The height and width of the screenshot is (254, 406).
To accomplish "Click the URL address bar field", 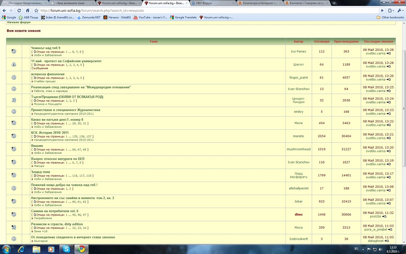I will pos(207,10).
